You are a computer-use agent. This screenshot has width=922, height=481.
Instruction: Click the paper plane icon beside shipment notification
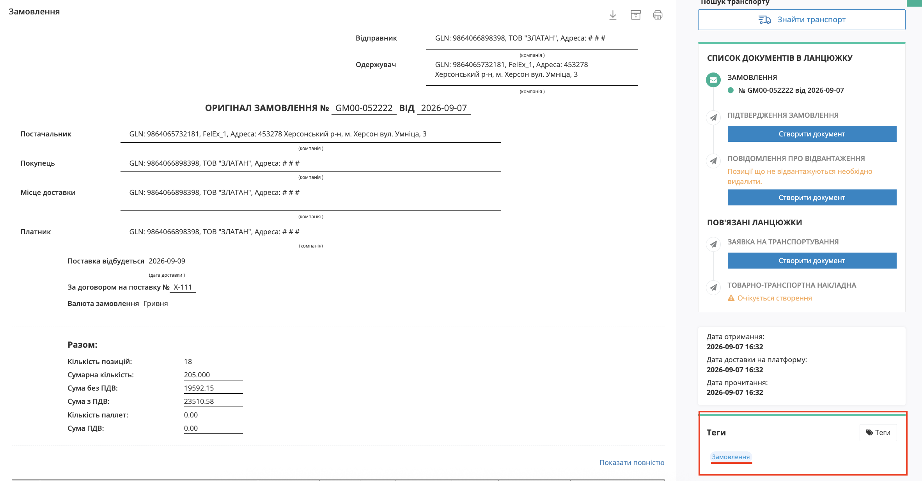(713, 161)
